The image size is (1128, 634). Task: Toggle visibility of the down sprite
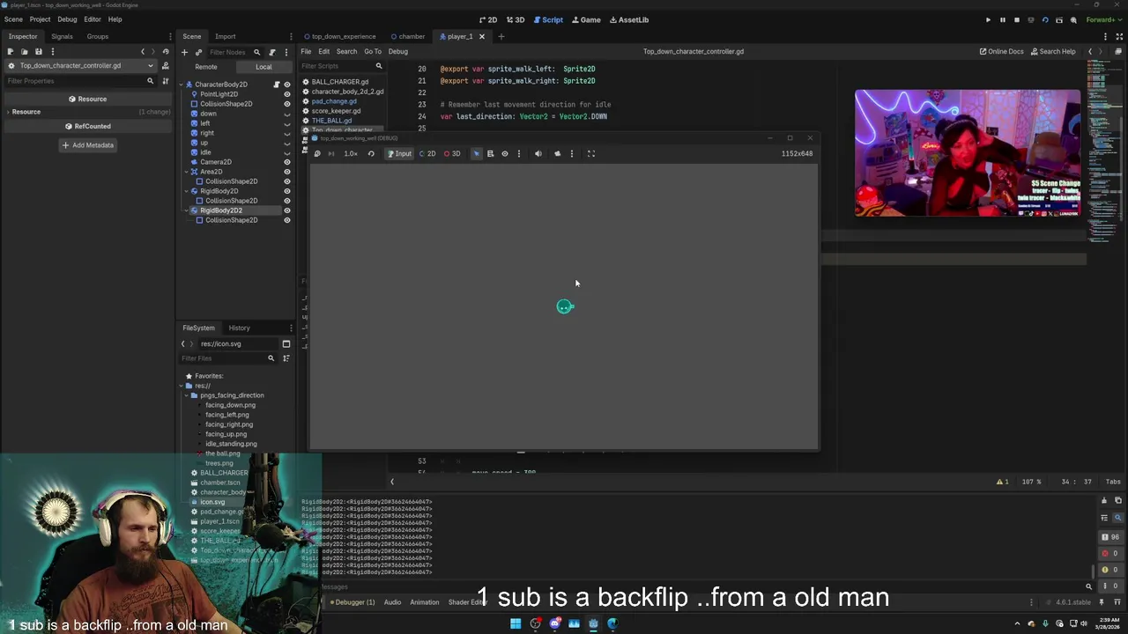coord(286,114)
